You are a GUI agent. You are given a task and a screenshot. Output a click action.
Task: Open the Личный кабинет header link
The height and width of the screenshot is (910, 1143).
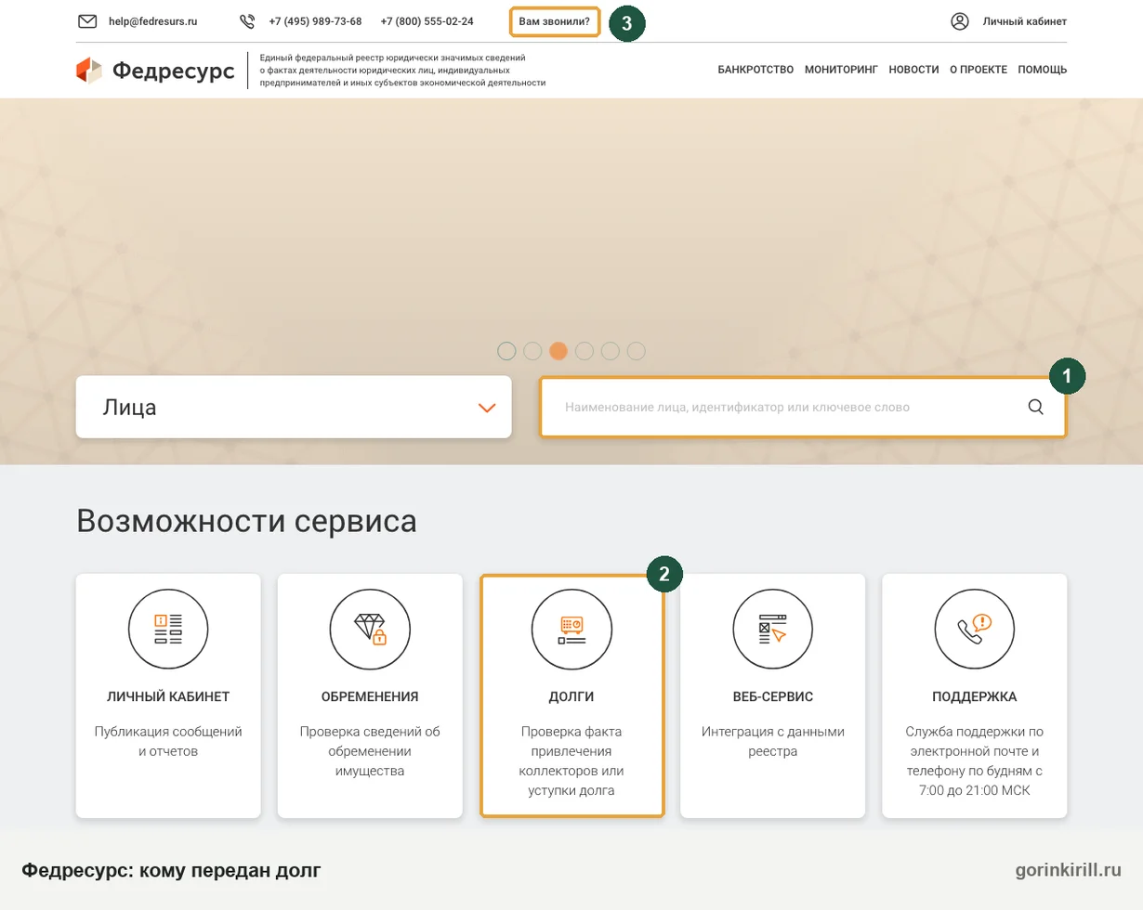pyautogui.click(x=1025, y=21)
